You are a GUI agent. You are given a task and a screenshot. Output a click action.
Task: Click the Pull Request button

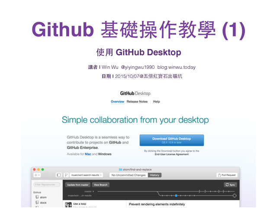point(227,175)
